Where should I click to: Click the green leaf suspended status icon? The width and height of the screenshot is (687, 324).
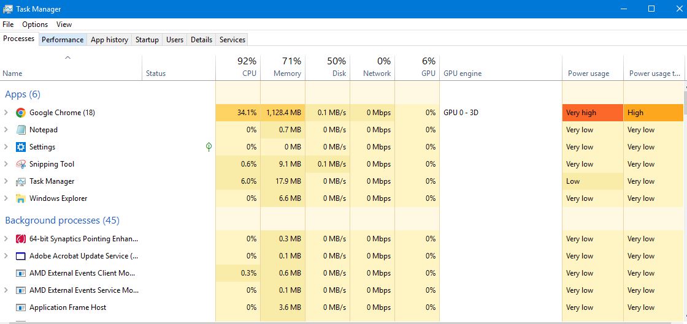(209, 147)
